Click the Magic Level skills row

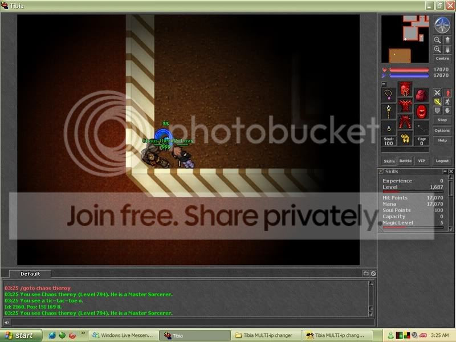(413, 223)
